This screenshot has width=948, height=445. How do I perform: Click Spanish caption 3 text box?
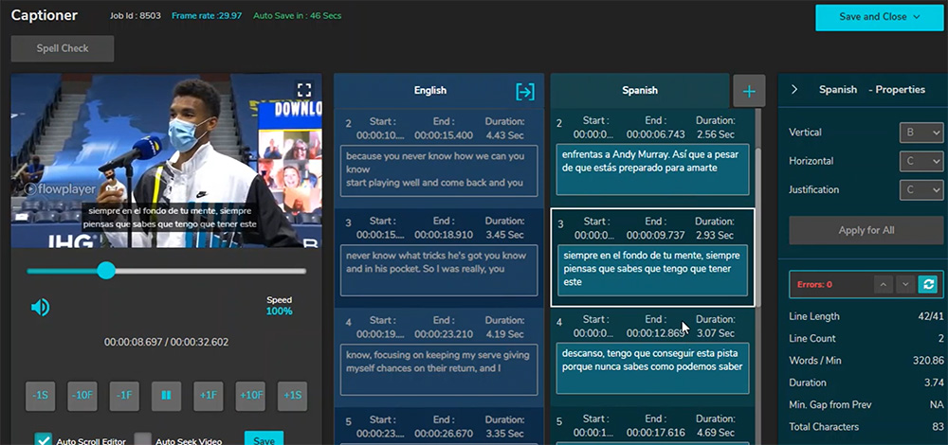(652, 269)
